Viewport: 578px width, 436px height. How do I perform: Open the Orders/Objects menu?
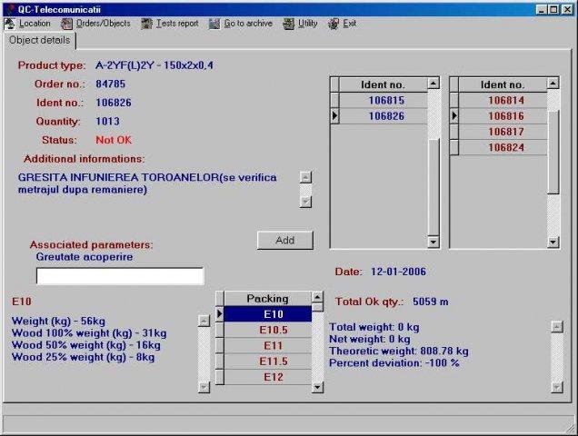click(104, 24)
